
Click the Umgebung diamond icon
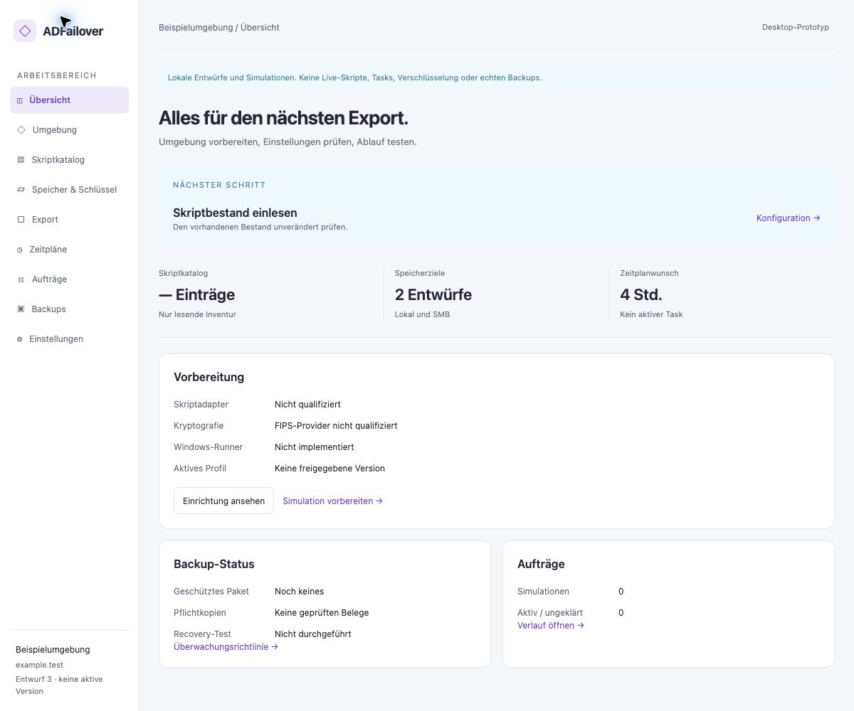pyautogui.click(x=21, y=130)
